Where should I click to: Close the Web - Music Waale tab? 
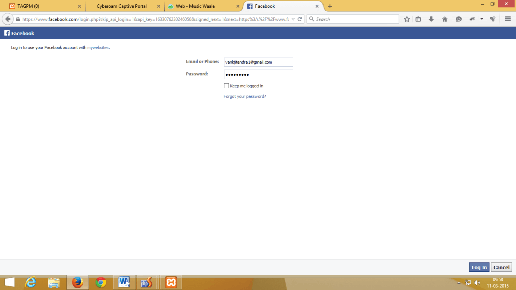click(x=238, y=6)
